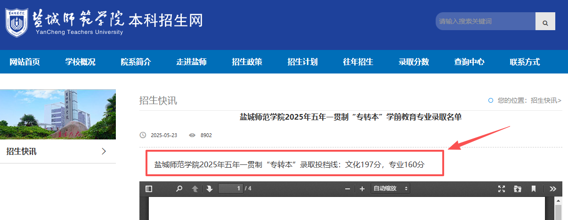The height and width of the screenshot is (220, 568).
Task: Click the PDF page number field
Action: (x=230, y=188)
